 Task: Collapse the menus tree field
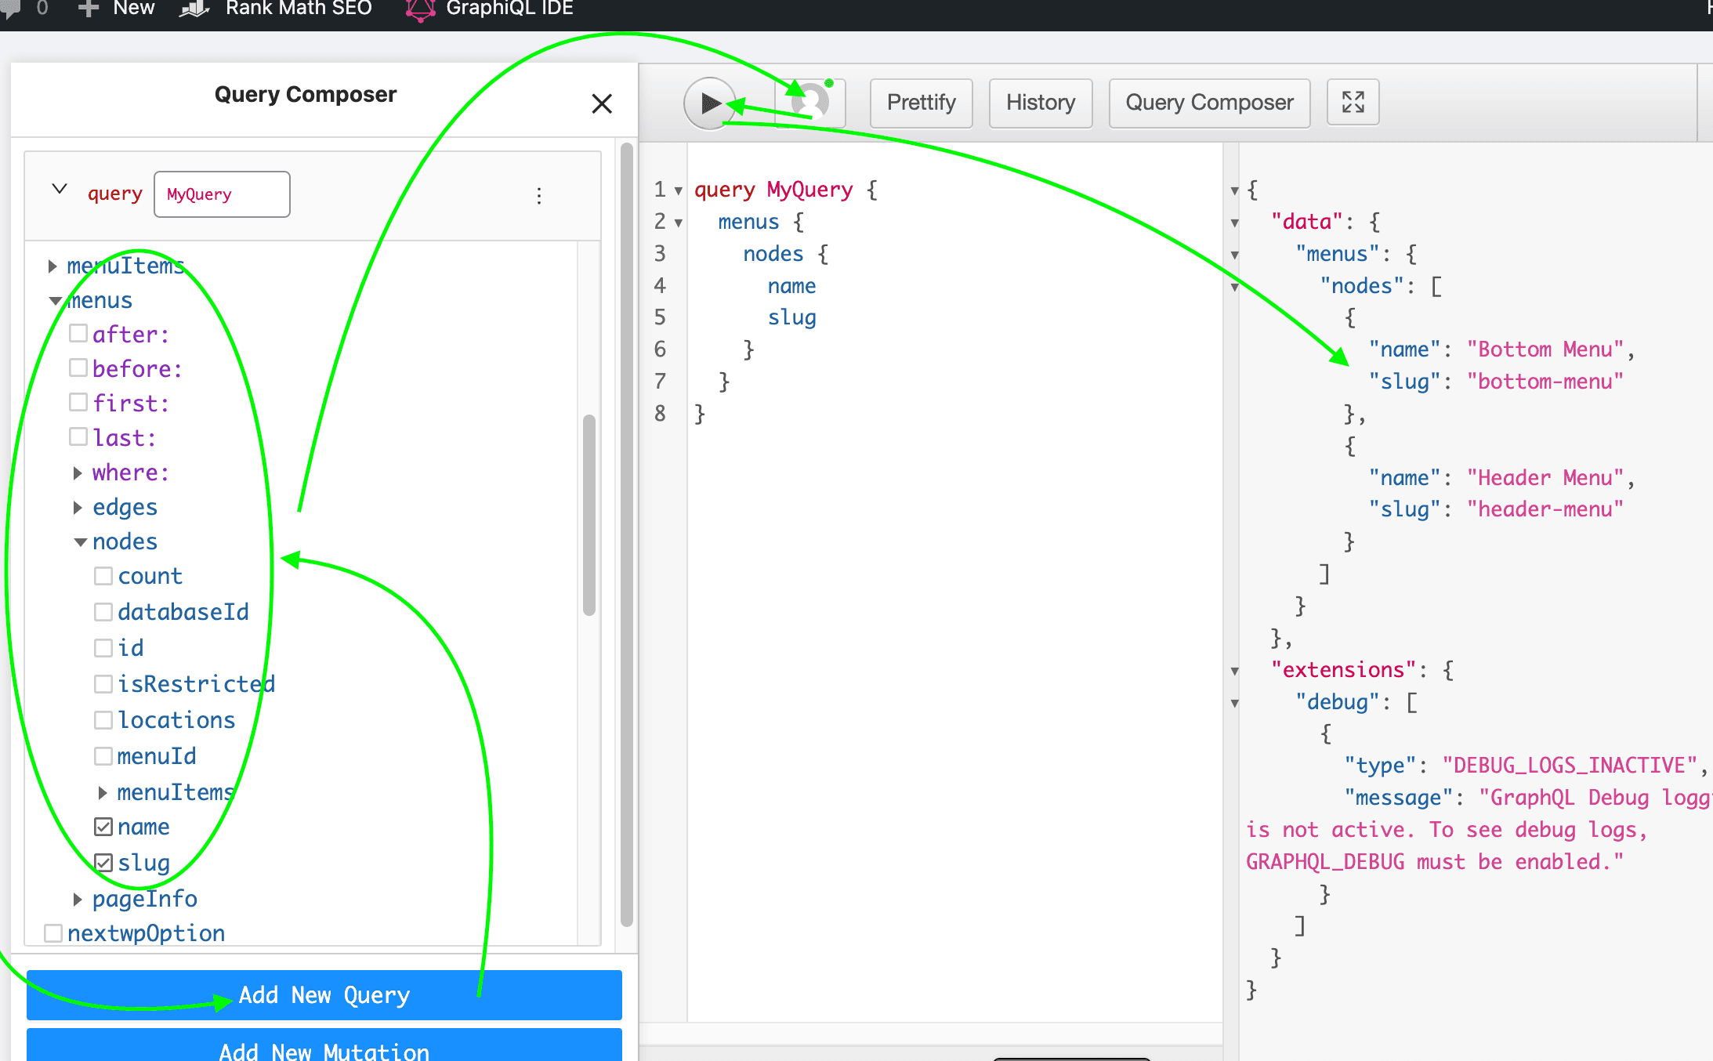pos(55,301)
